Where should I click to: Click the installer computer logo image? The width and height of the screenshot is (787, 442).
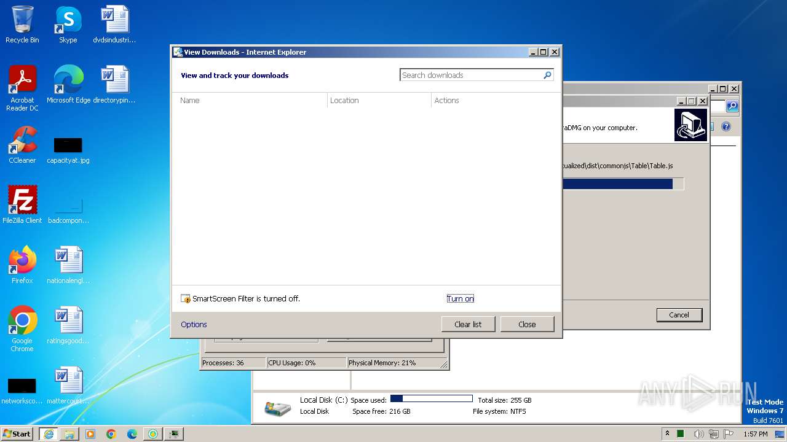pos(690,125)
